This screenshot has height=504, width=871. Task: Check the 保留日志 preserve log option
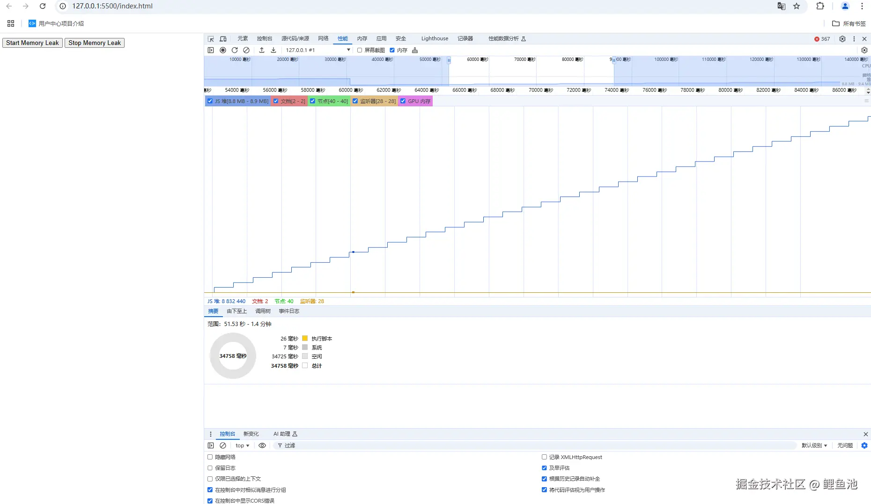pyautogui.click(x=210, y=468)
